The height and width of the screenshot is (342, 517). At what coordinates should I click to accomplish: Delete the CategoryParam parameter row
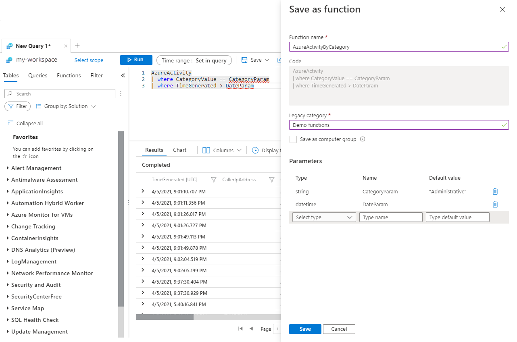point(495,192)
